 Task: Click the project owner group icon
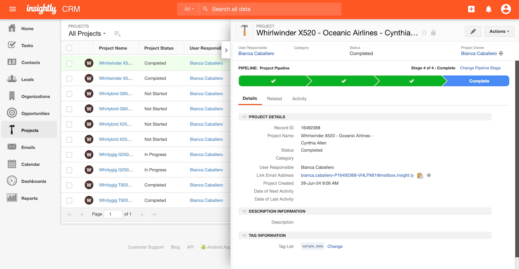[501, 54]
